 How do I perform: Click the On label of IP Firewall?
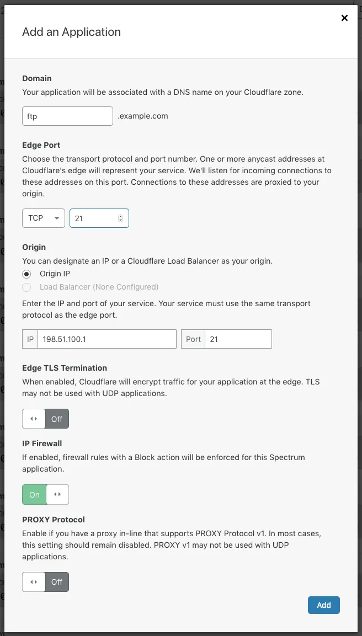(x=34, y=494)
